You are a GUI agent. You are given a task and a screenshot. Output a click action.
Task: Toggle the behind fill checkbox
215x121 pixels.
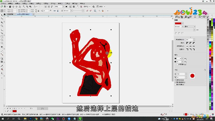pos(175,80)
